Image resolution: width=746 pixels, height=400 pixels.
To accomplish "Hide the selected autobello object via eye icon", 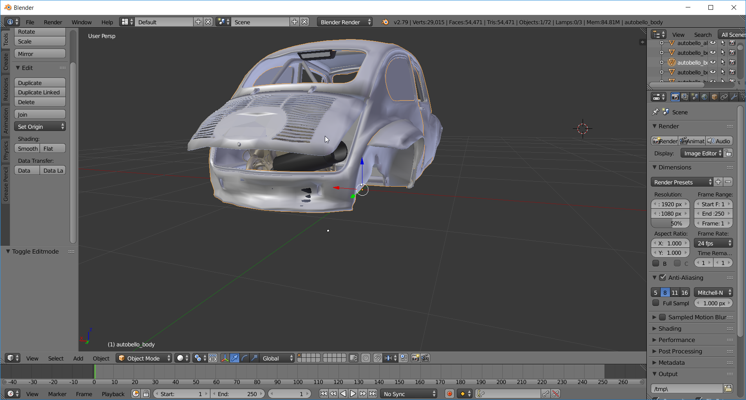I will tap(713, 62).
